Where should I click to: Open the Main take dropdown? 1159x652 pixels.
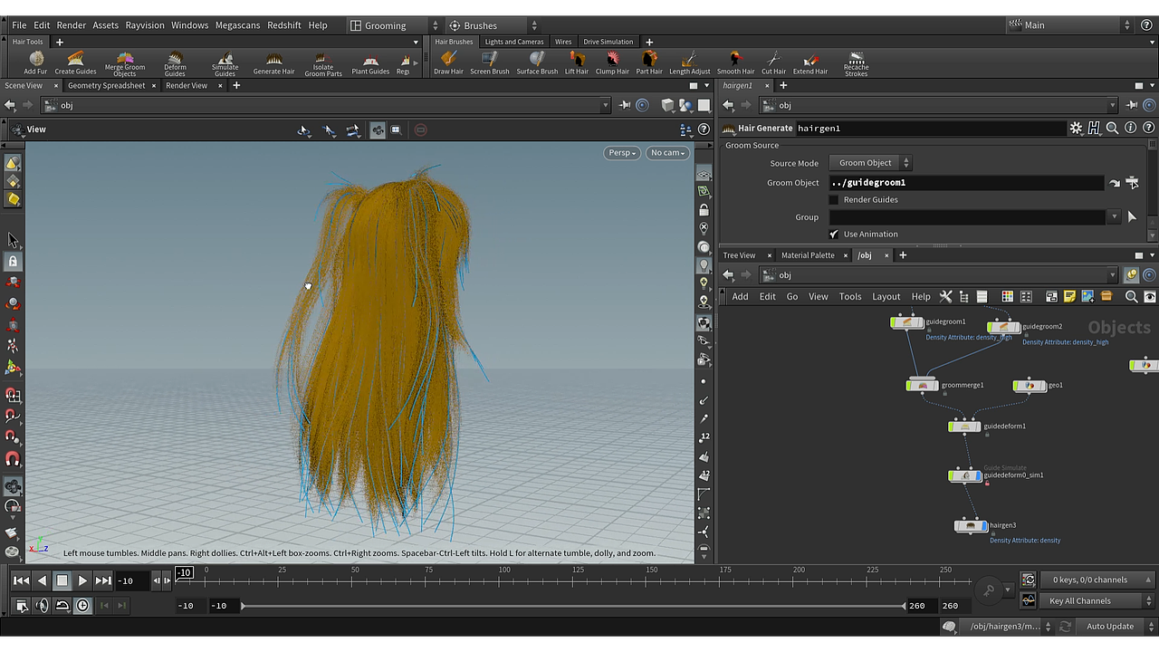pos(1070,25)
